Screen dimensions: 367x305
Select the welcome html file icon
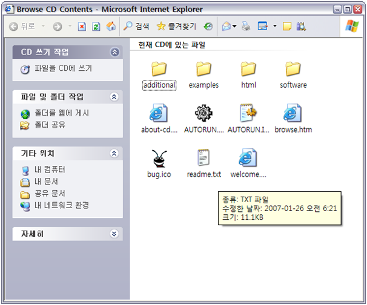click(x=248, y=157)
